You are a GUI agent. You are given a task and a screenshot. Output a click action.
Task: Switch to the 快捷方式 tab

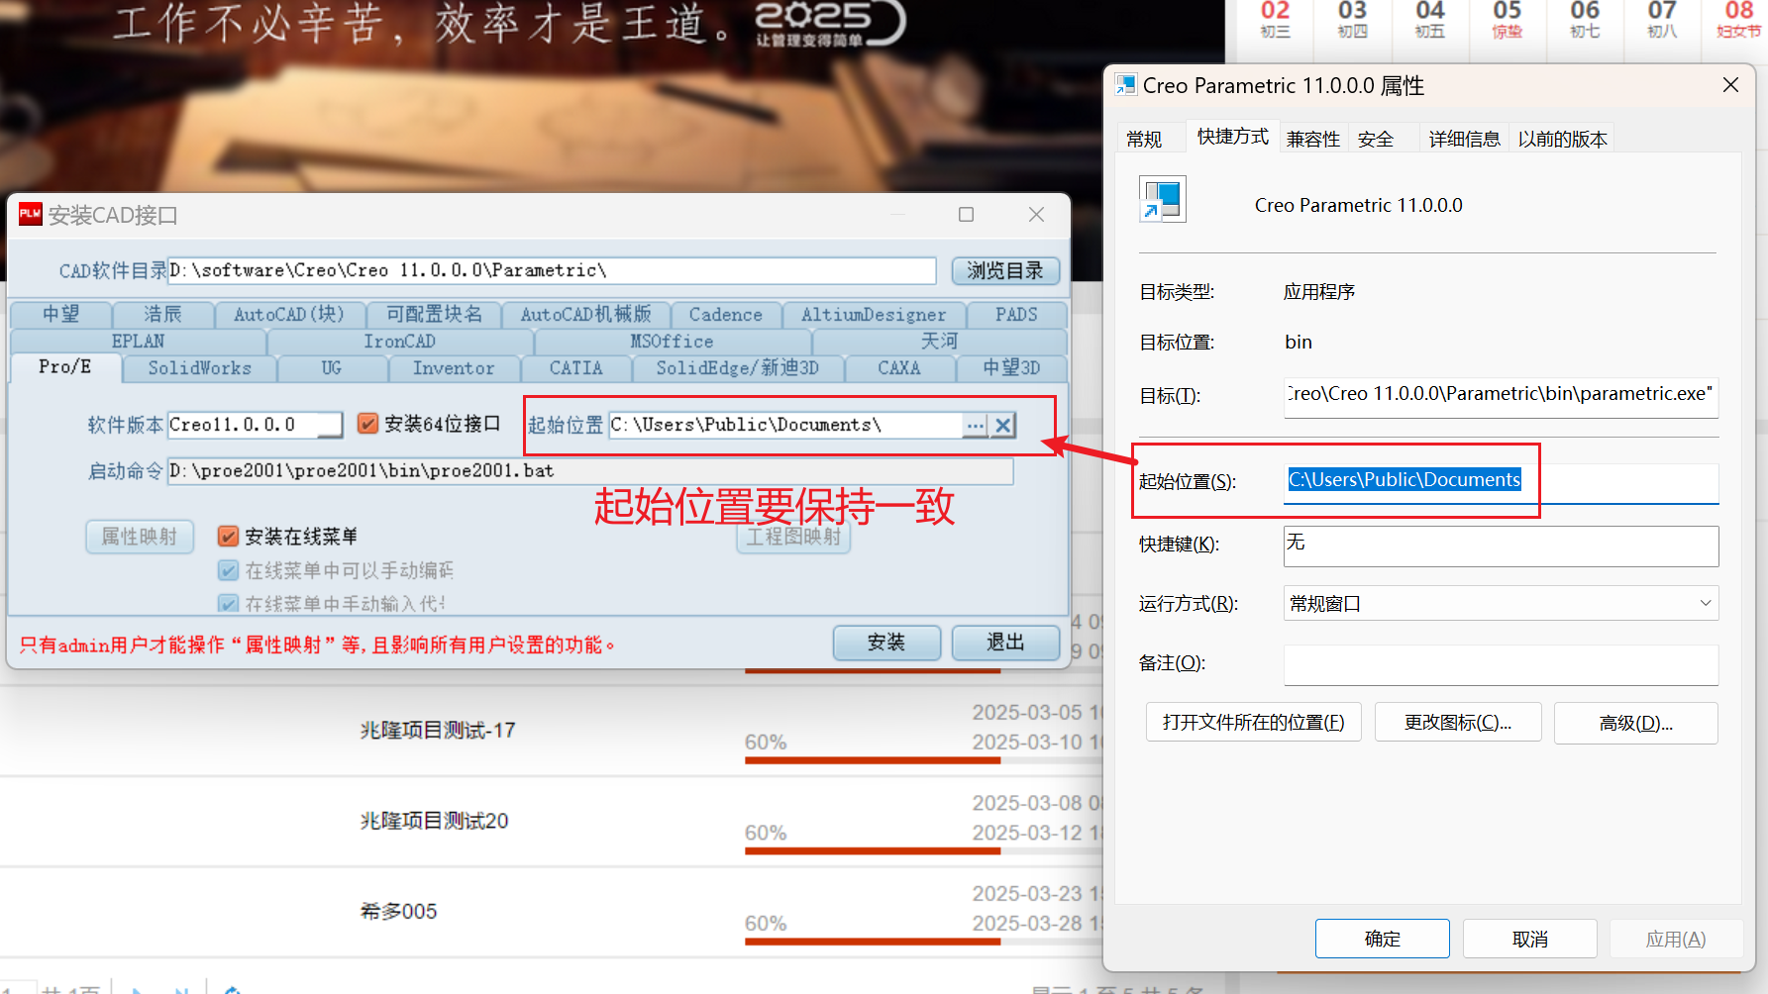[x=1232, y=137]
